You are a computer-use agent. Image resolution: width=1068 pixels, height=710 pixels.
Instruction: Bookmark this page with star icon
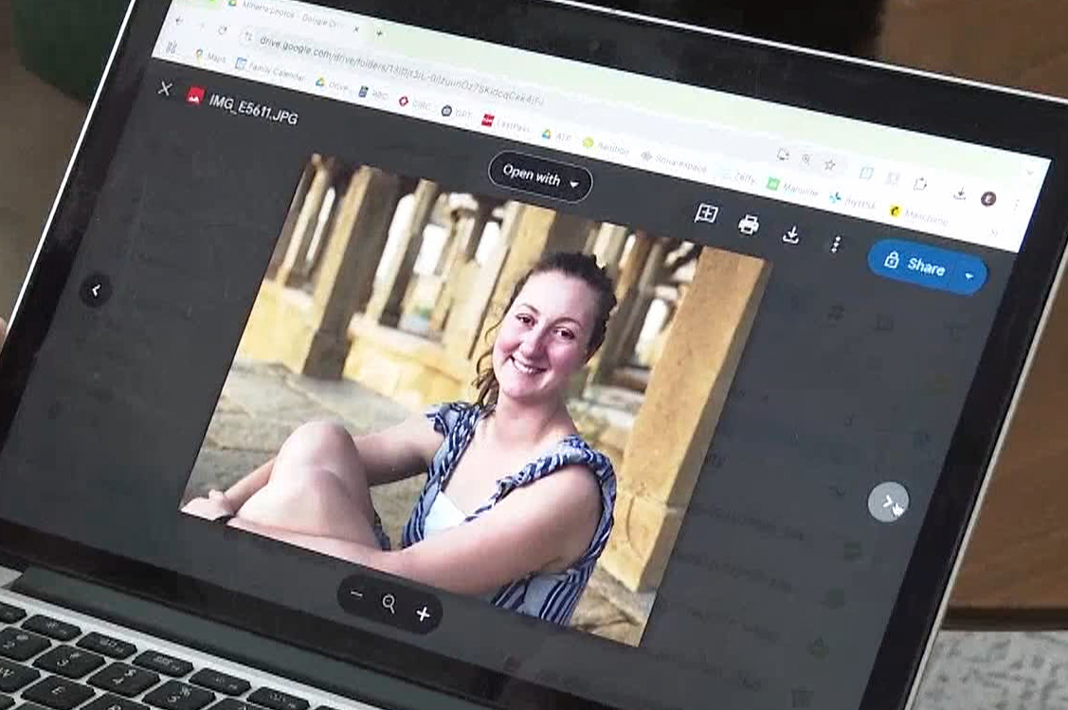point(829,165)
